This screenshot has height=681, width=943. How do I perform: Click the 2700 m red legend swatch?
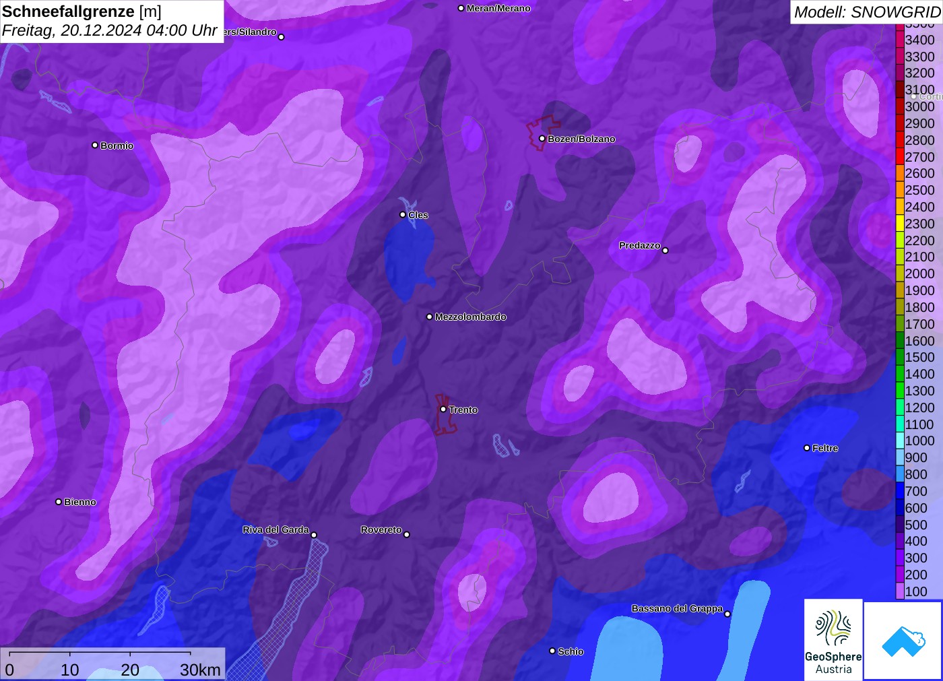900,157
